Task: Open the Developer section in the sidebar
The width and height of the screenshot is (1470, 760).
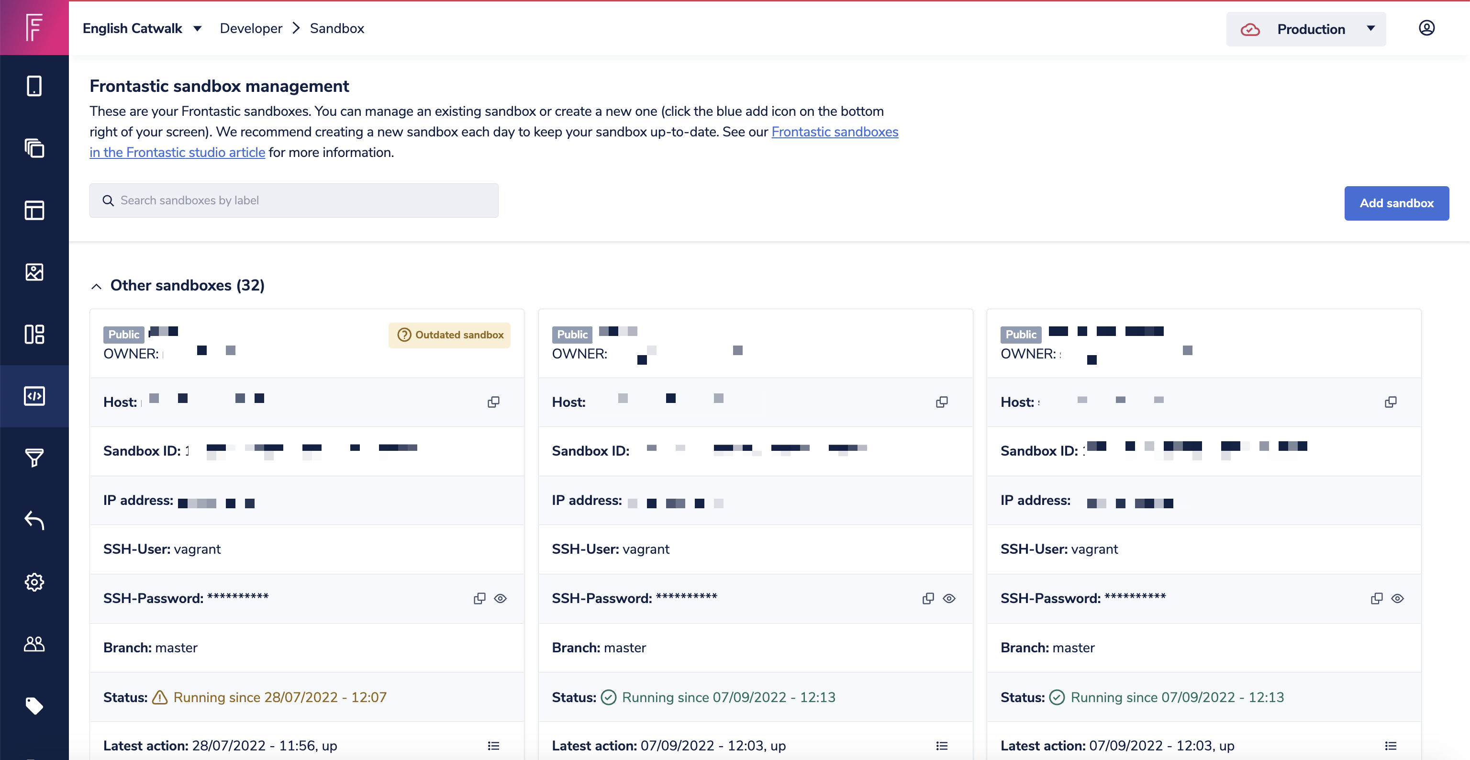Action: point(34,396)
